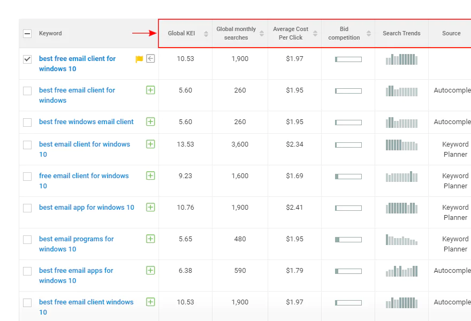Select checkbox for 'best email app for windows 10'
Image resolution: width=471 pixels, height=321 pixels.
coord(27,208)
